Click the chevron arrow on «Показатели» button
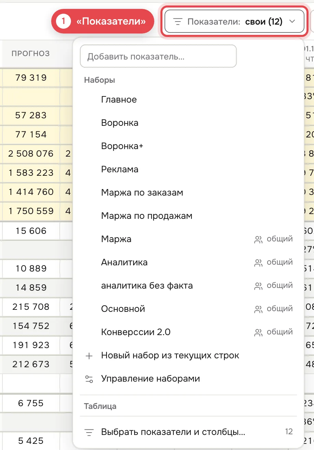 pos(292,22)
